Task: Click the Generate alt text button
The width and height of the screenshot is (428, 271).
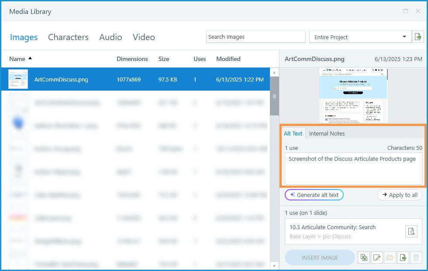Action: (314, 195)
